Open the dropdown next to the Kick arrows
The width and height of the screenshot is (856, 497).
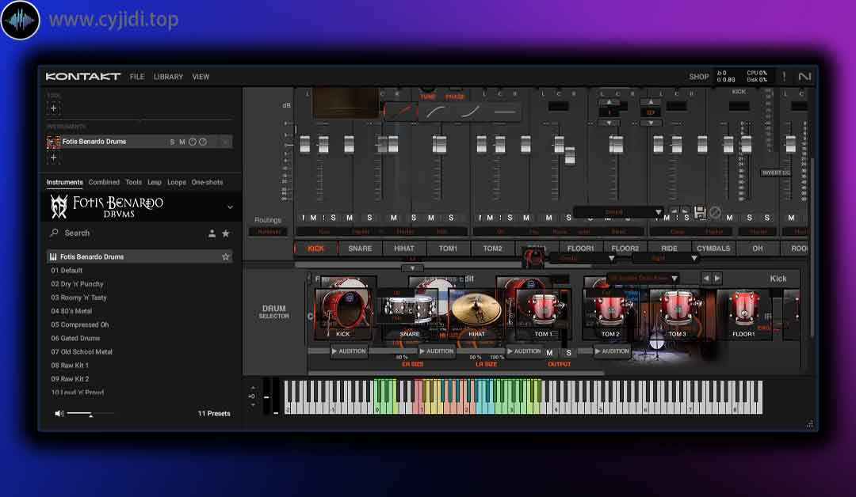(x=642, y=278)
